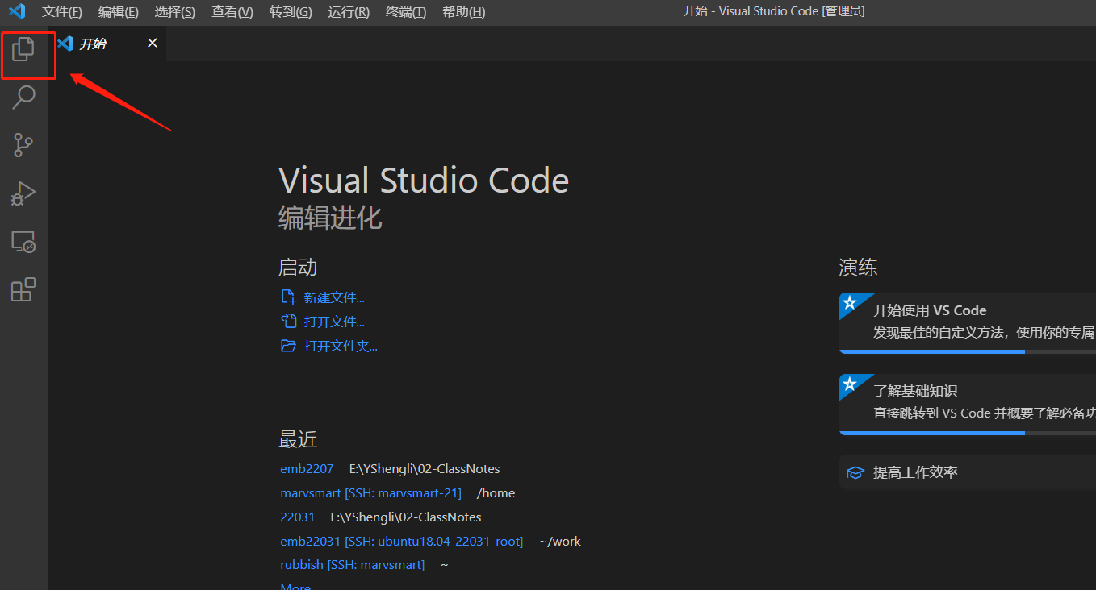Open the 文件(F) menu
Screen dimensions: 1096x590
point(62,11)
